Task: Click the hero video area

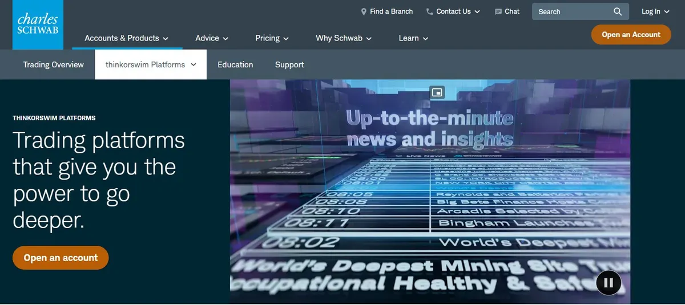Action: 430,192
